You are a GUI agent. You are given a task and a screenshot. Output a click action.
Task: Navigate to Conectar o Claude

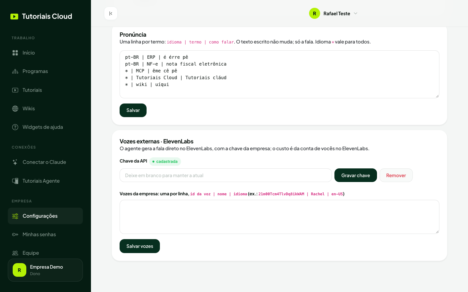click(45, 162)
